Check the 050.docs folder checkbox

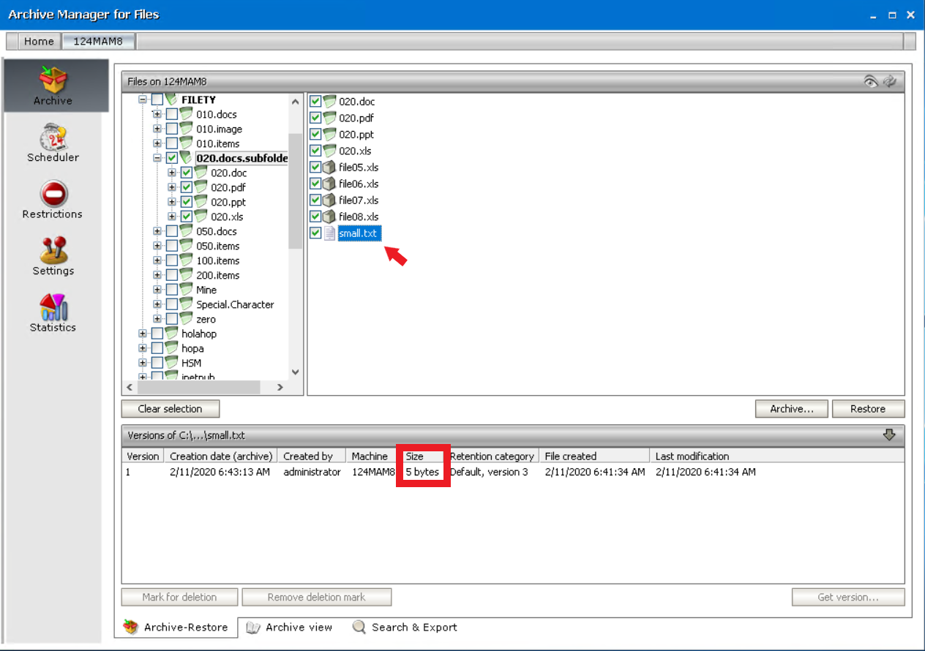pos(173,231)
